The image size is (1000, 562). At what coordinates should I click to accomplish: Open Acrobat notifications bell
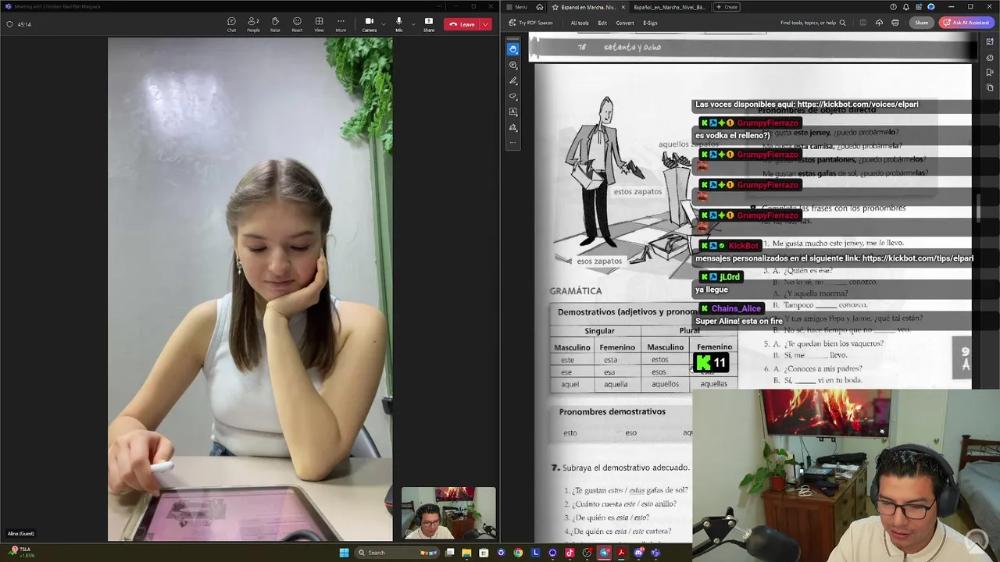click(905, 7)
